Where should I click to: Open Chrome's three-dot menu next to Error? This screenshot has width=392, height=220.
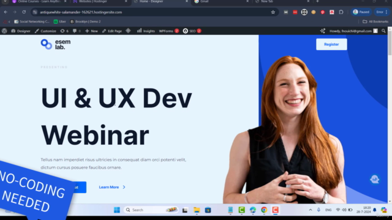pyautogui.click(x=386, y=12)
